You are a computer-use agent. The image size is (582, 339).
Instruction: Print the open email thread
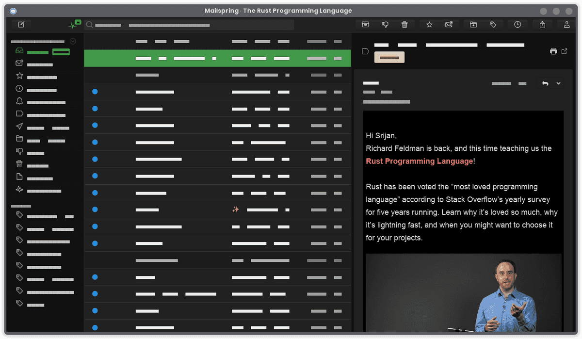point(553,51)
